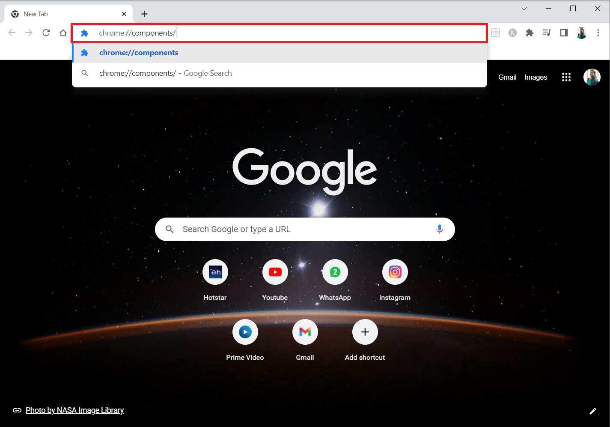
Task: Click the magnifier icon in search box
Action: 170,229
